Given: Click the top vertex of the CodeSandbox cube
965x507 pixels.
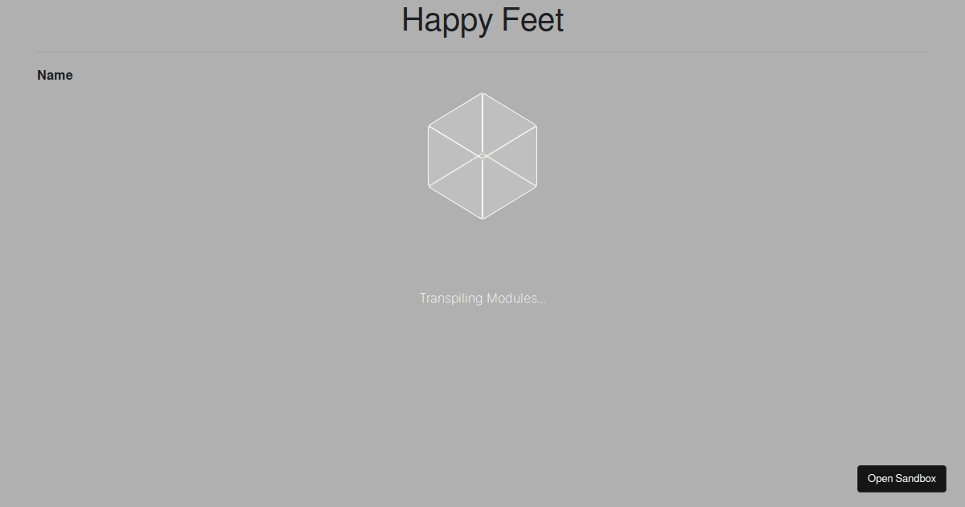Looking at the screenshot, I should pyautogui.click(x=482, y=93).
